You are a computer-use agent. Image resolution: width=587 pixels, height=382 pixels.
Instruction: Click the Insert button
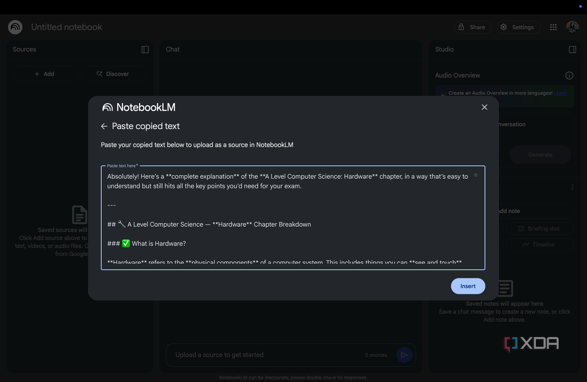pyautogui.click(x=468, y=286)
